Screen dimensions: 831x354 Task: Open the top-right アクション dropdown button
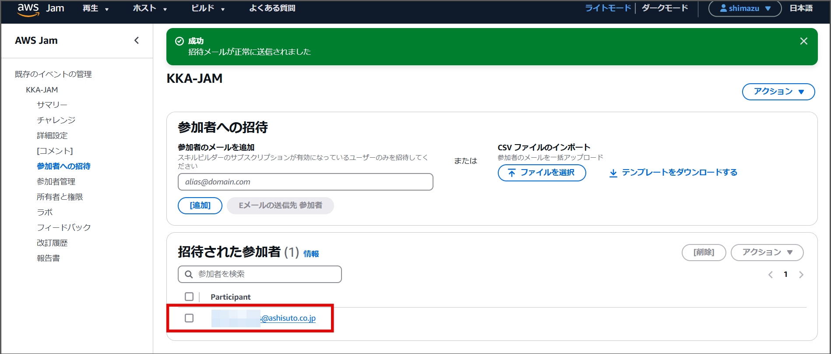coord(778,92)
